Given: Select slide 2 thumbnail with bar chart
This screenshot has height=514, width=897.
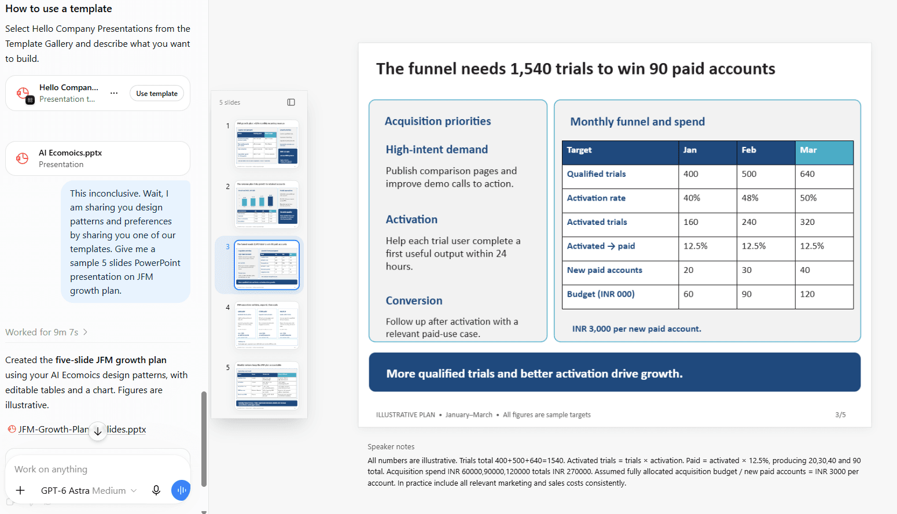Looking at the screenshot, I should (266, 204).
